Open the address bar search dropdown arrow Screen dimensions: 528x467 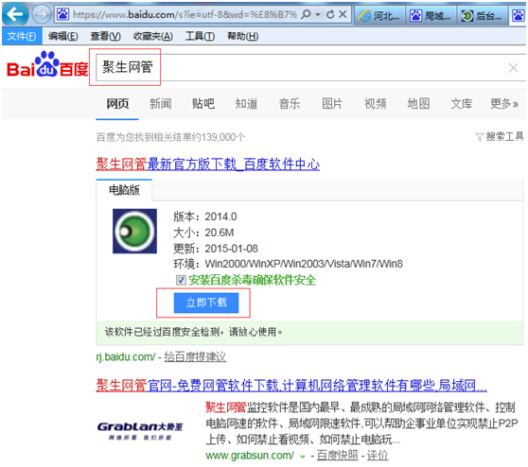318,15
